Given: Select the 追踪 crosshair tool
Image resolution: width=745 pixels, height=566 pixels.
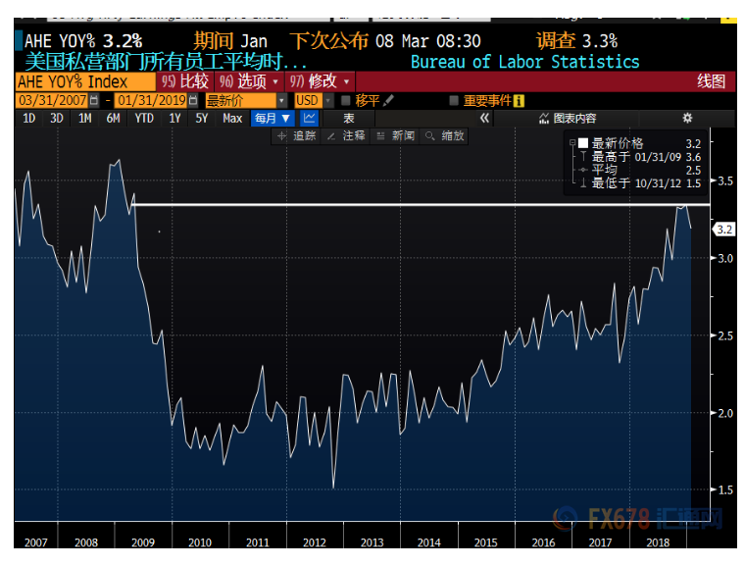Looking at the screenshot, I should (x=297, y=136).
